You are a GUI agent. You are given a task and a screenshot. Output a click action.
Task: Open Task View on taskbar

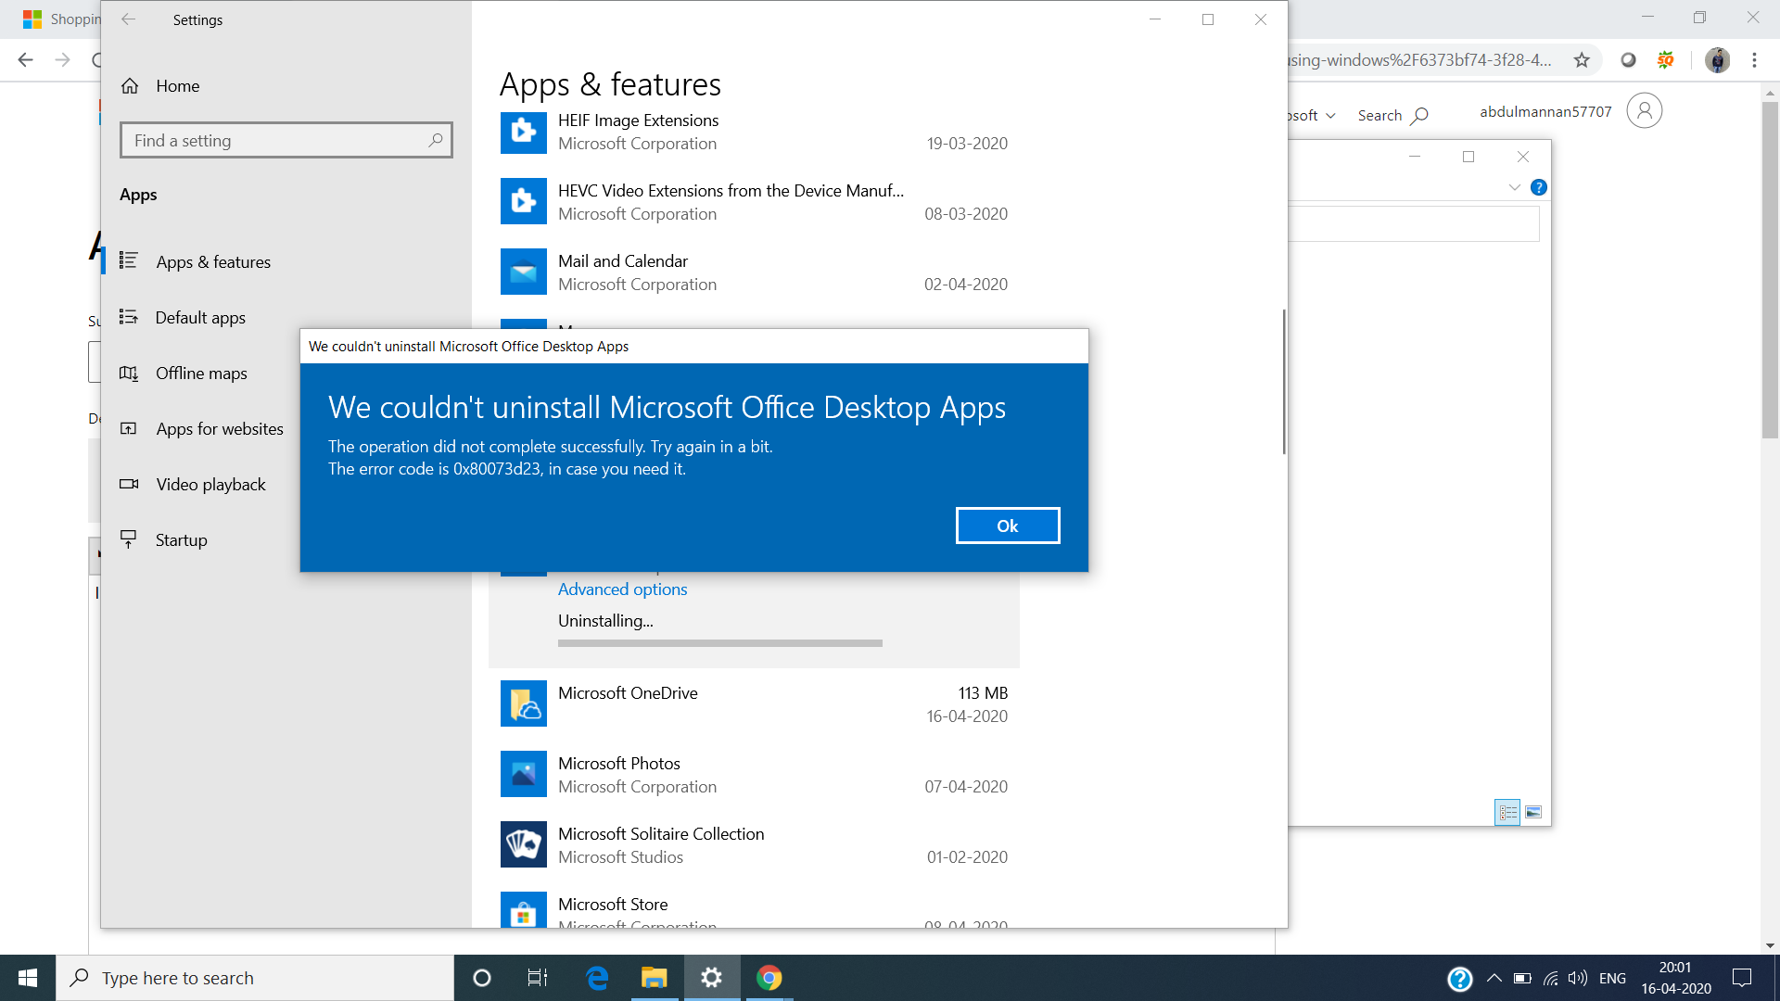pyautogui.click(x=538, y=978)
